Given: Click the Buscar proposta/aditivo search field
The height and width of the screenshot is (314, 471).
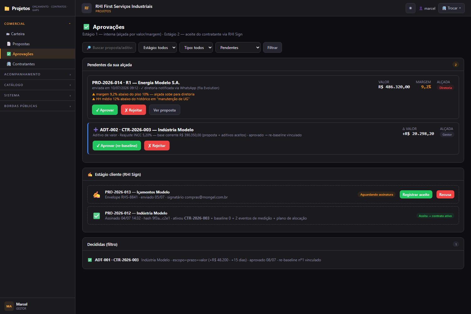Looking at the screenshot, I should (109, 47).
